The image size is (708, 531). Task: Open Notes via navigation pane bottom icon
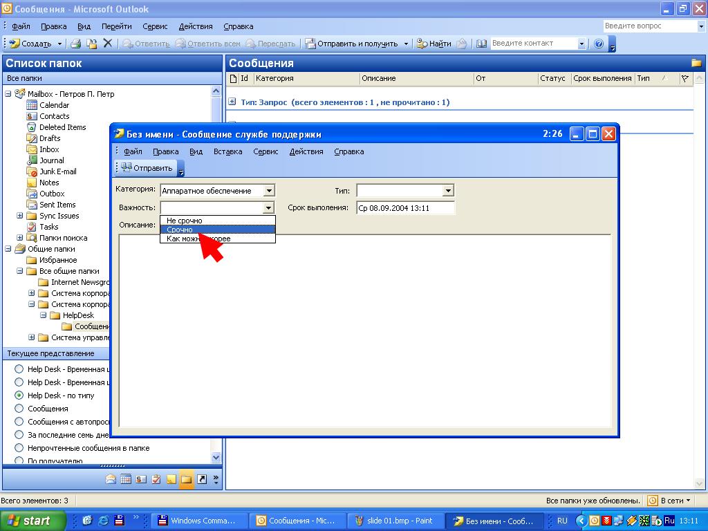coord(171,479)
